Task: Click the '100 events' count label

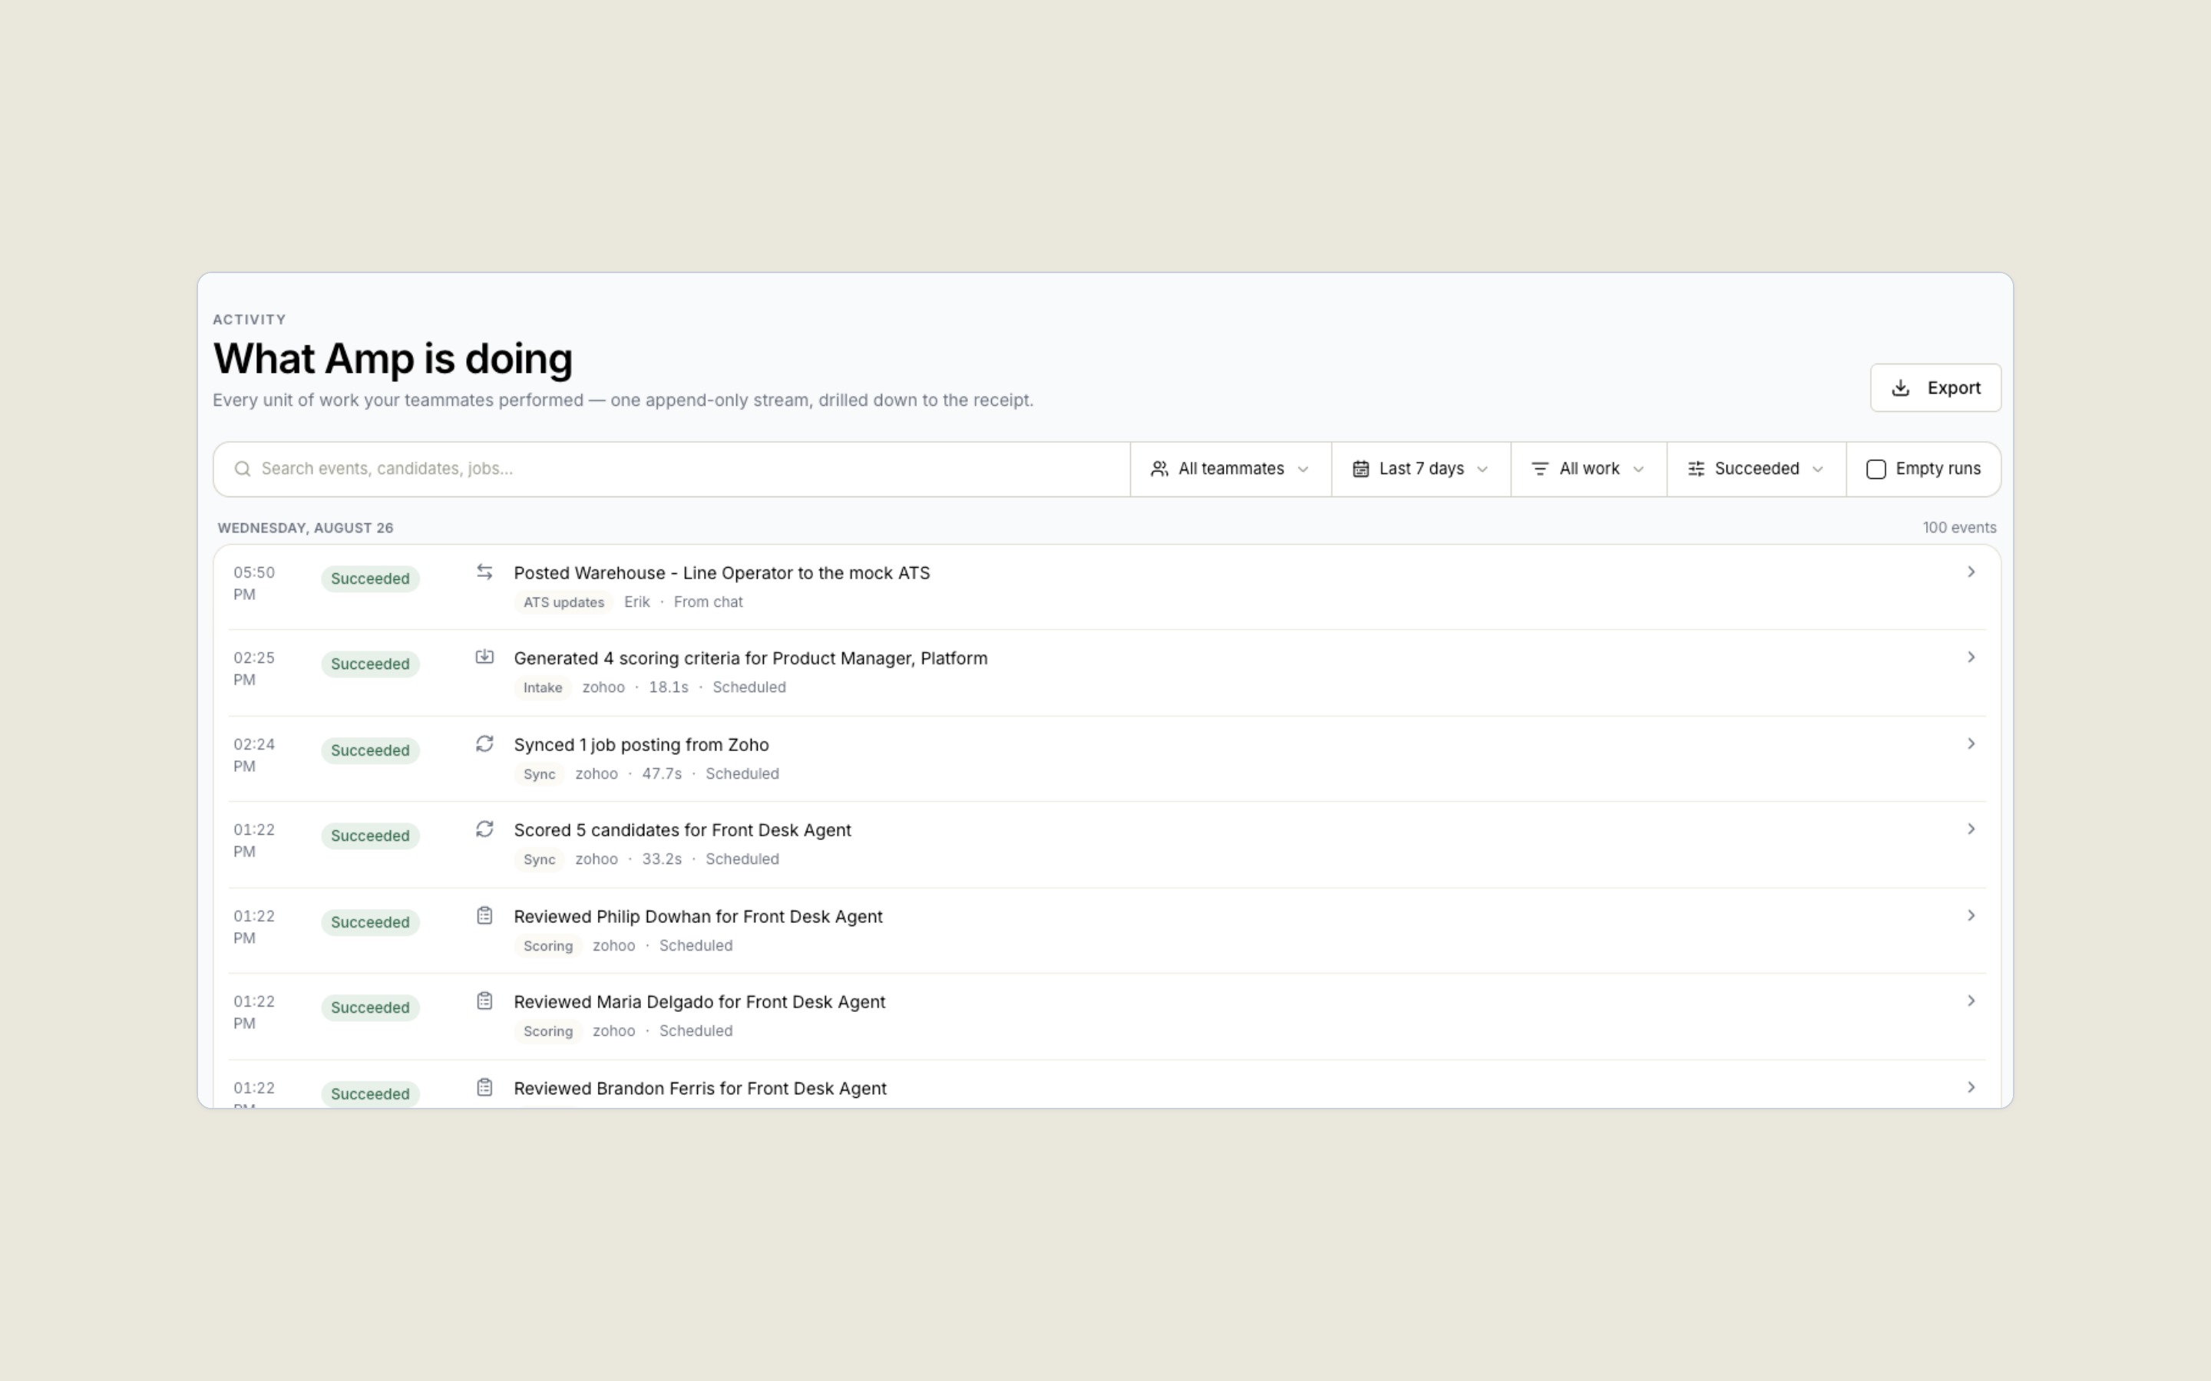Action: pos(1959,528)
